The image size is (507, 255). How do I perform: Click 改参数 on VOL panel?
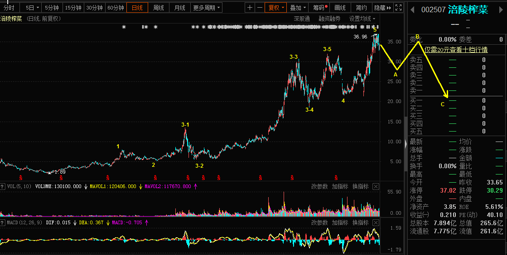pos(319,187)
